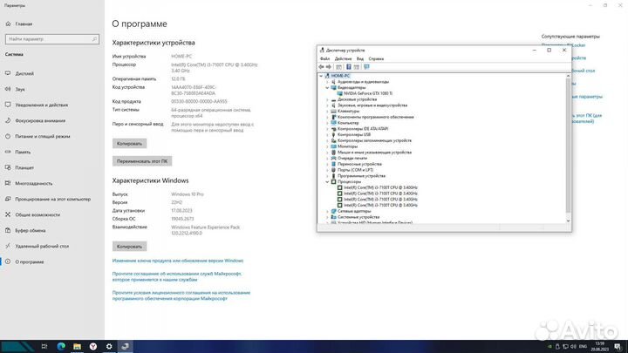The image size is (628, 353).
Task: Click the back arrow in Device Manager toolbar
Action: (x=322, y=66)
